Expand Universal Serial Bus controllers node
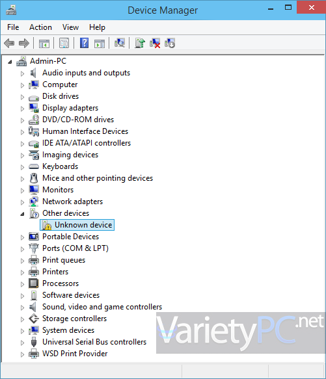Viewport: 326px width, 379px height. point(22,343)
